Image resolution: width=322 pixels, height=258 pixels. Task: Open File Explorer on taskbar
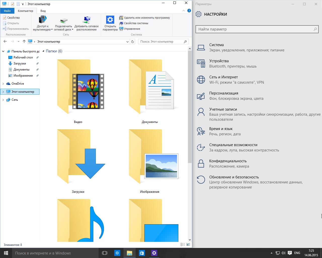(x=130, y=253)
